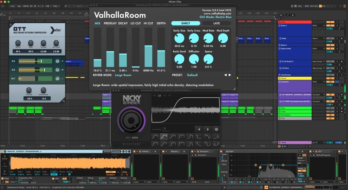The image size is (348, 190).
Task: Open the Sample tab in Simpler
Action: click(x=107, y=151)
